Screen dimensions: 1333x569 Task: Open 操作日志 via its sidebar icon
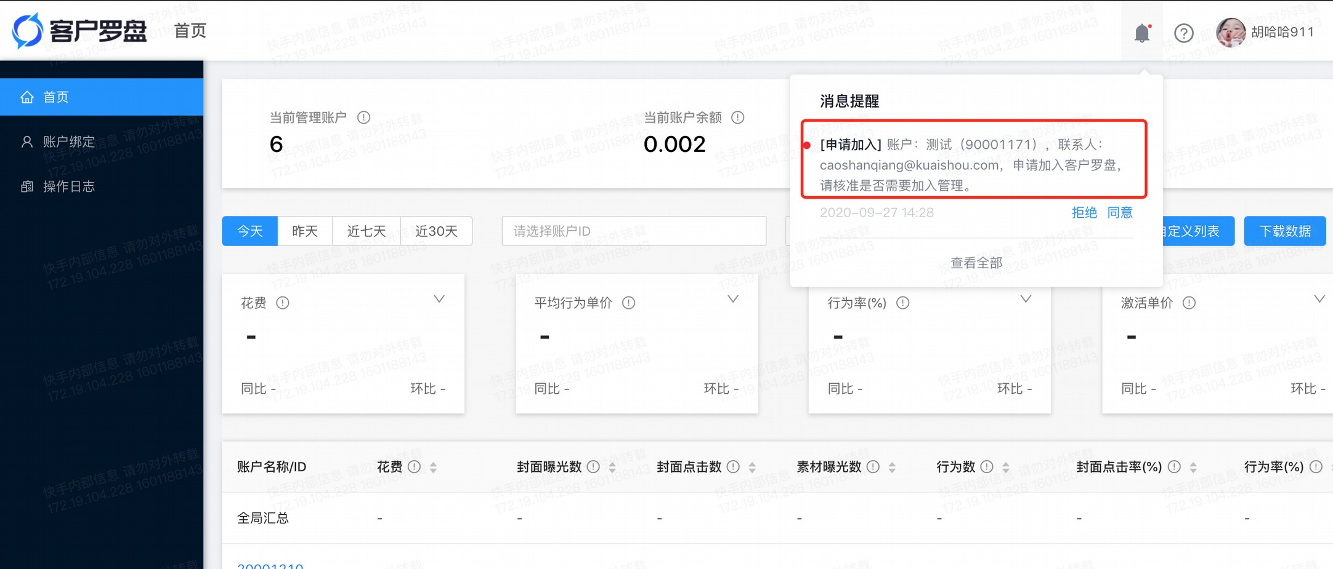coord(27,186)
